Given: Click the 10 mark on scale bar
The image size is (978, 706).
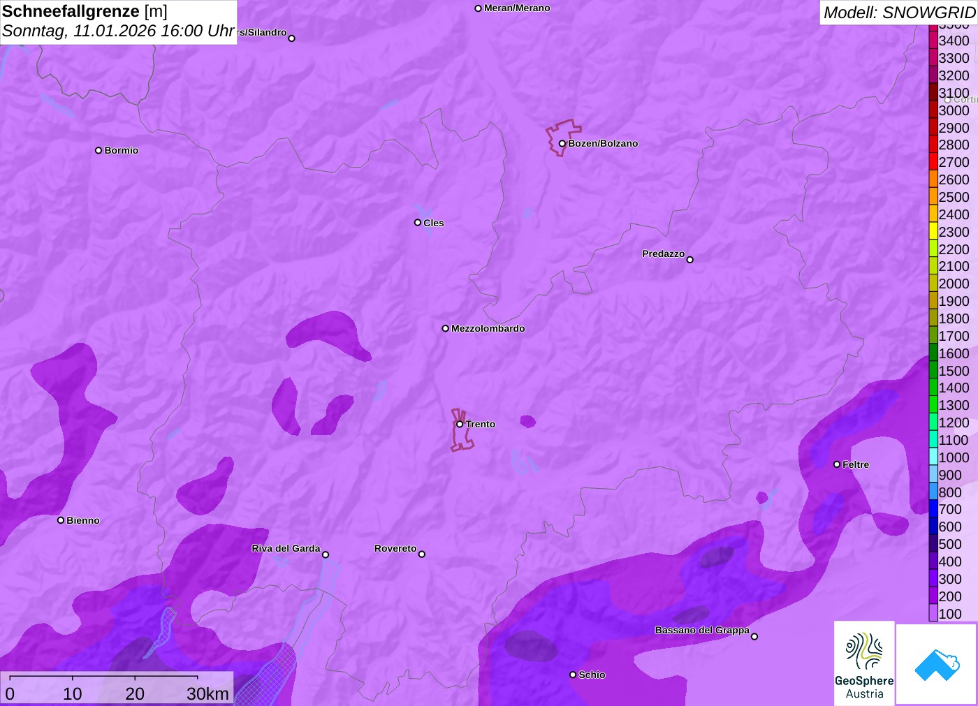Looking at the screenshot, I should 73,694.
